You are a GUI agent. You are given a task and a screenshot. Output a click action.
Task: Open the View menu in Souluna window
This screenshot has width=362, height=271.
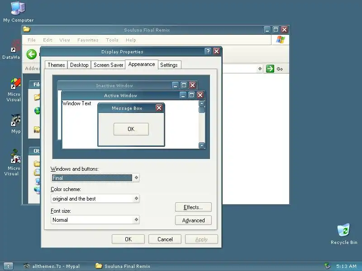[x=65, y=40]
